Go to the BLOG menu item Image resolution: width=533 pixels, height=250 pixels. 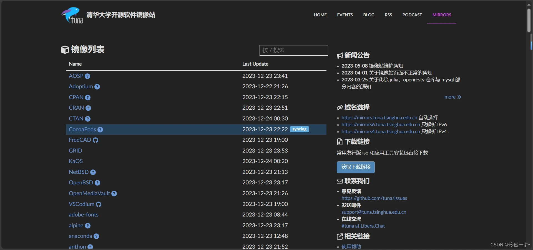pyautogui.click(x=369, y=15)
